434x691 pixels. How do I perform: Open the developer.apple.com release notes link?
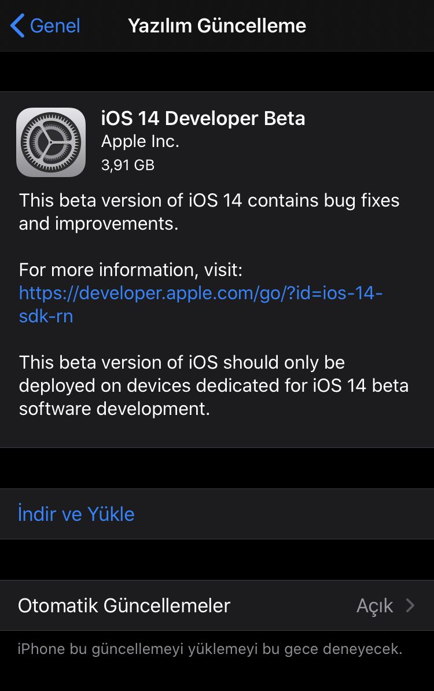coord(201,293)
